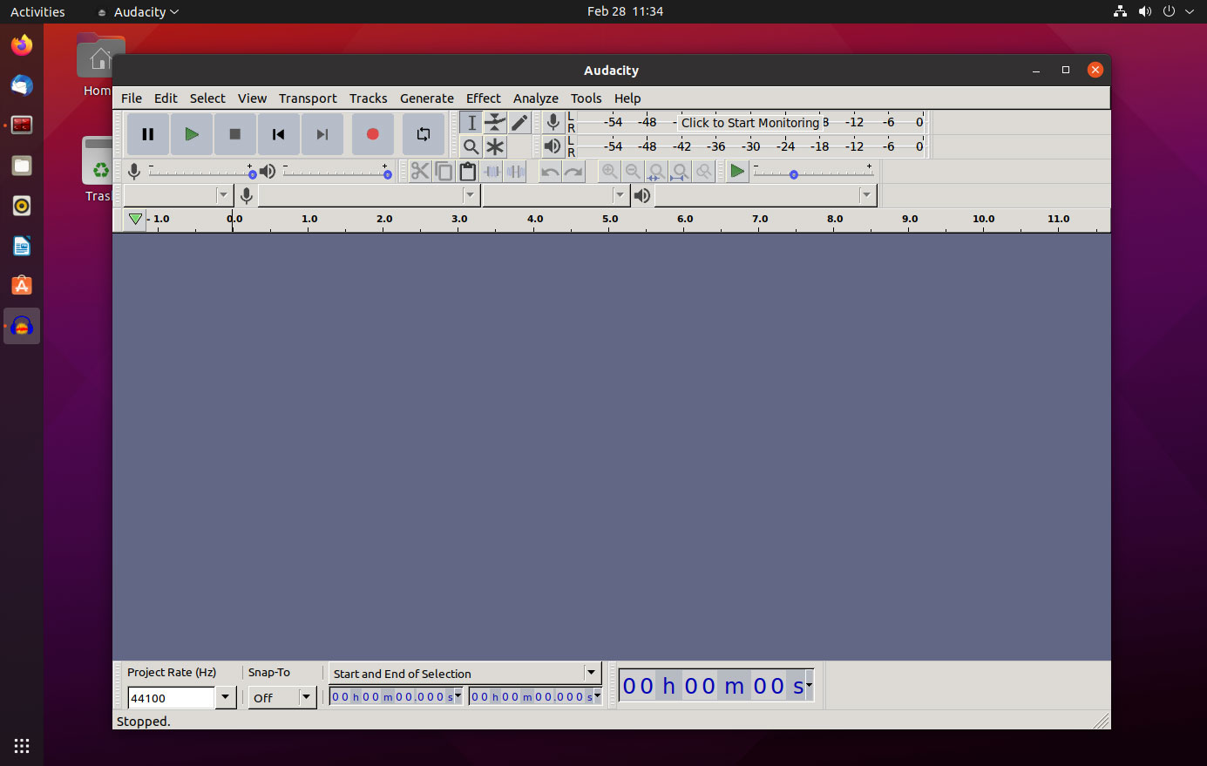Image resolution: width=1207 pixels, height=766 pixels.
Task: Cut the selected audio
Action: pyautogui.click(x=420, y=172)
